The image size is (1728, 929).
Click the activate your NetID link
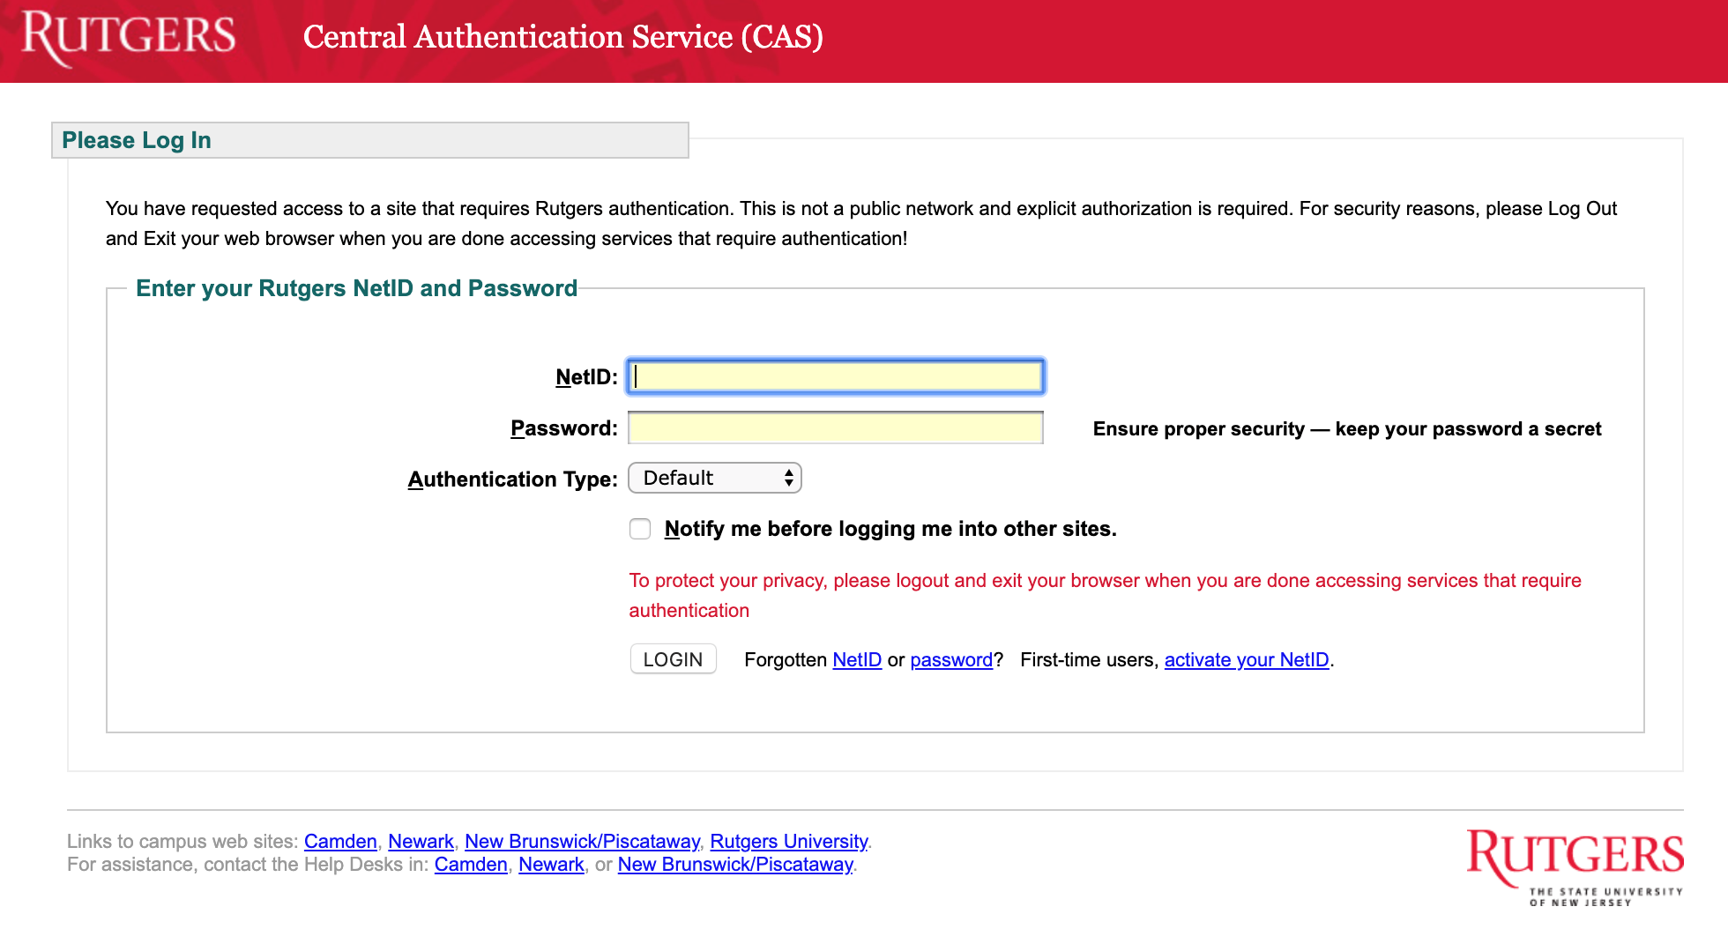pyautogui.click(x=1246, y=660)
